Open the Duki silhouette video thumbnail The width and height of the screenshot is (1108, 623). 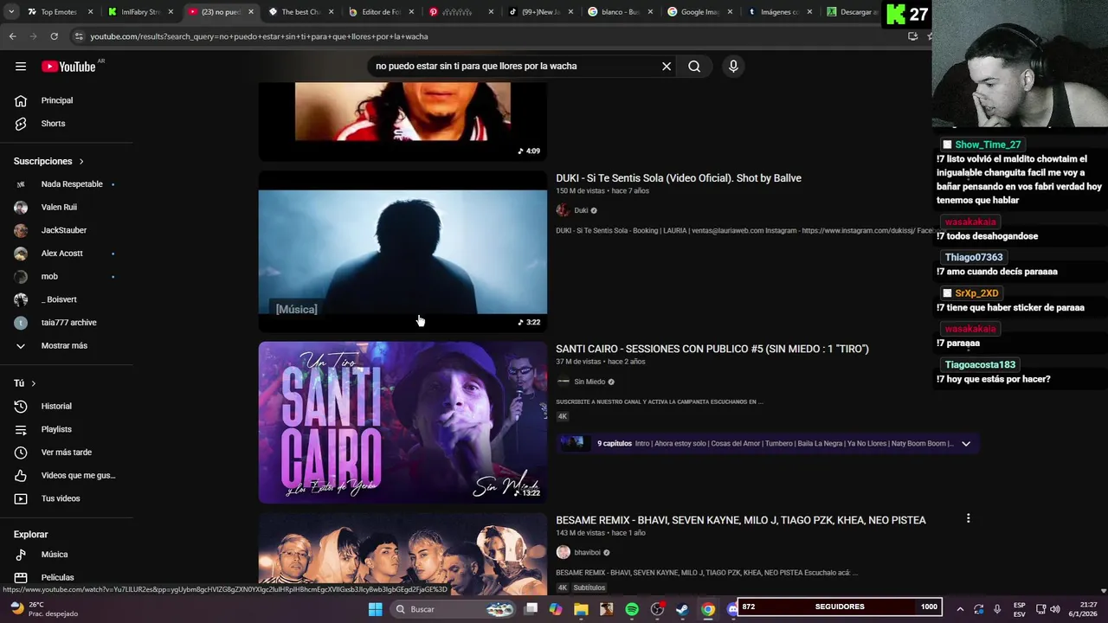(x=403, y=251)
